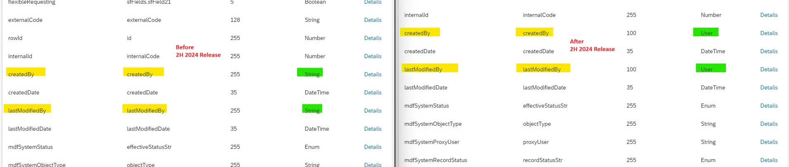Image resolution: width=789 pixels, height=167 pixels.
Task: Click Details for left createdBy String row
Action: pyautogui.click(x=373, y=74)
